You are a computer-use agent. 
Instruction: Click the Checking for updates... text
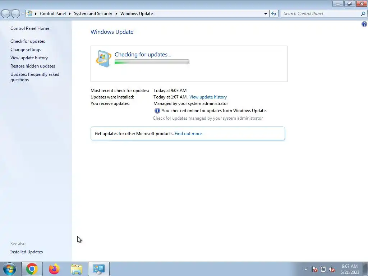click(x=143, y=55)
